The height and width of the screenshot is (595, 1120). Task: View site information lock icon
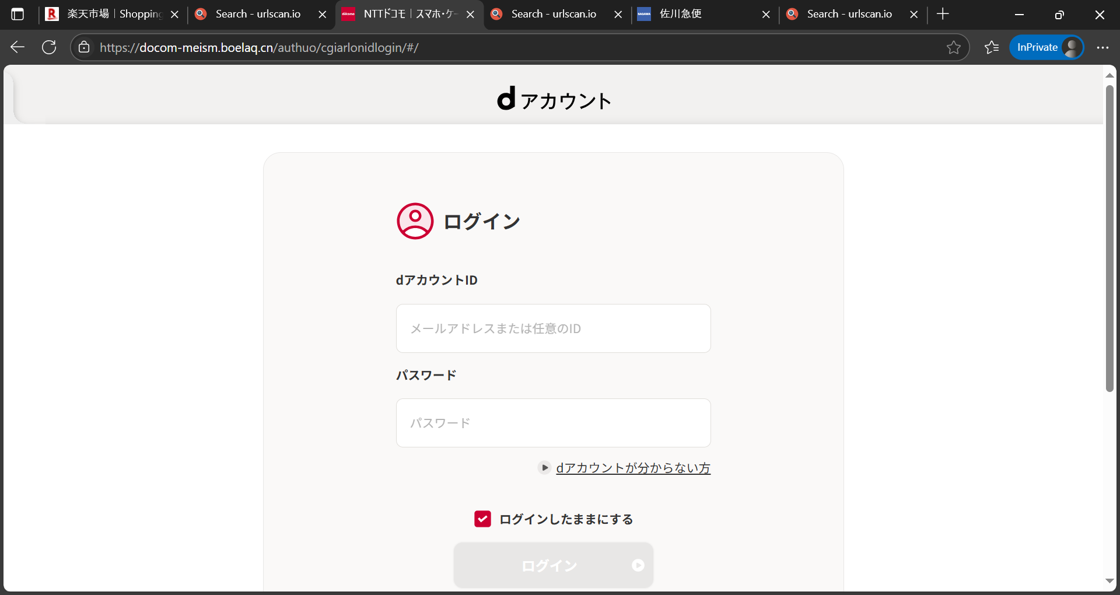pyautogui.click(x=84, y=47)
